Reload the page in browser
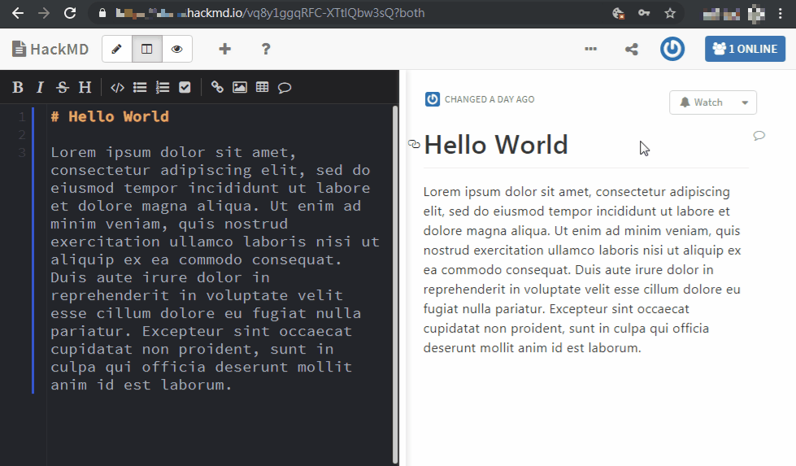796x466 pixels. [x=70, y=13]
